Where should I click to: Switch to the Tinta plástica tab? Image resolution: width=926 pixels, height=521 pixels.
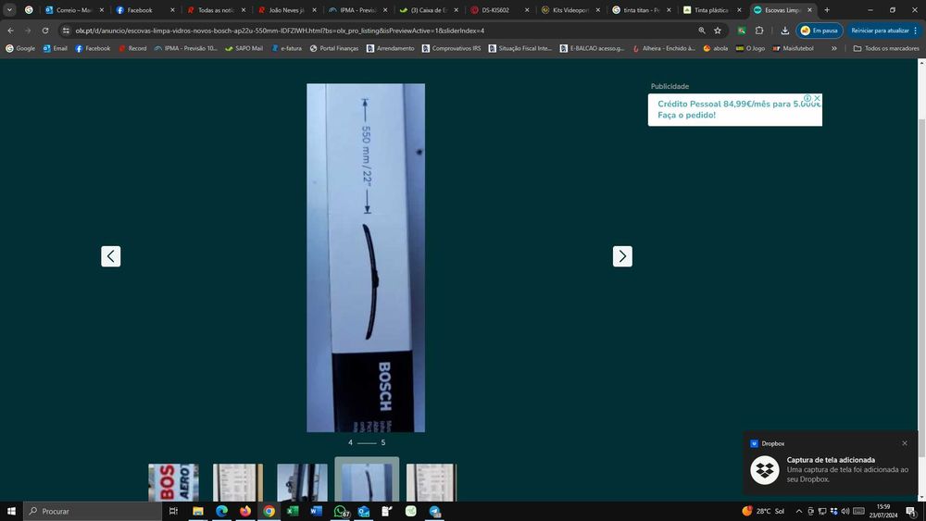pyautogui.click(x=711, y=10)
